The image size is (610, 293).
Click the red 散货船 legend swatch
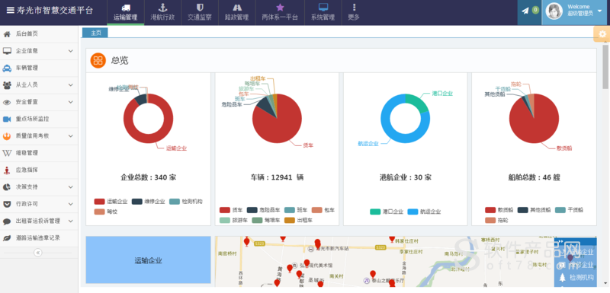click(x=490, y=210)
